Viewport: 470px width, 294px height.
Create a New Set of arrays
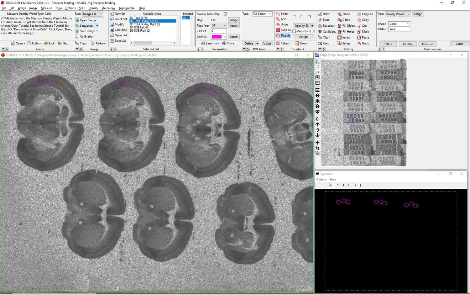point(118,14)
